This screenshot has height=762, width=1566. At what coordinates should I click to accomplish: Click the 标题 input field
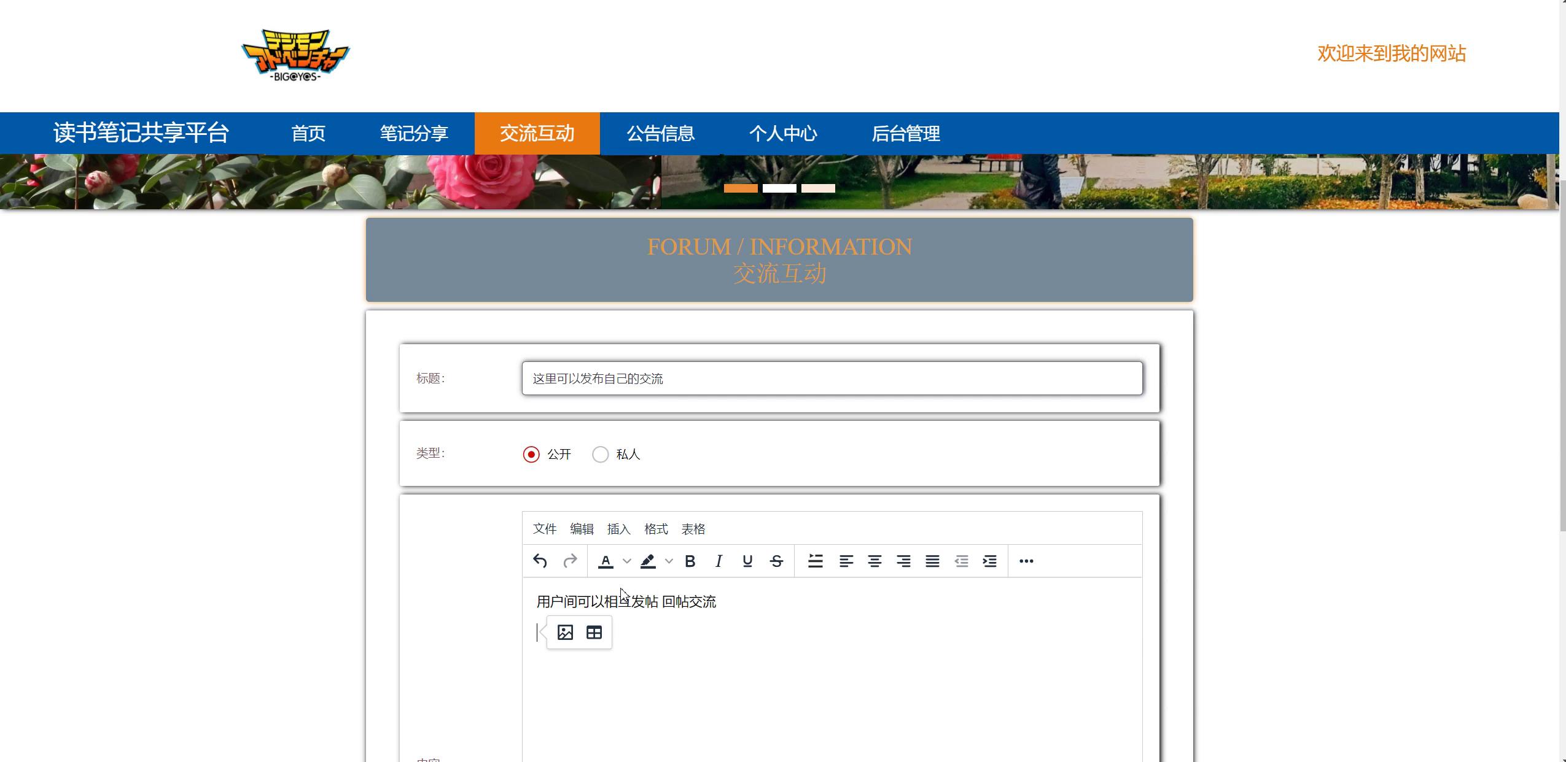[832, 379]
